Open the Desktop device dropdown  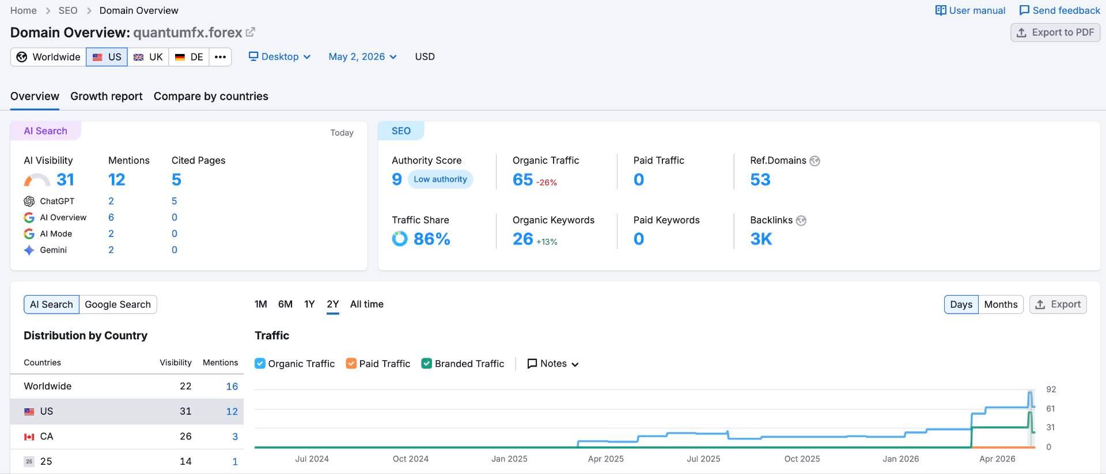pyautogui.click(x=280, y=57)
